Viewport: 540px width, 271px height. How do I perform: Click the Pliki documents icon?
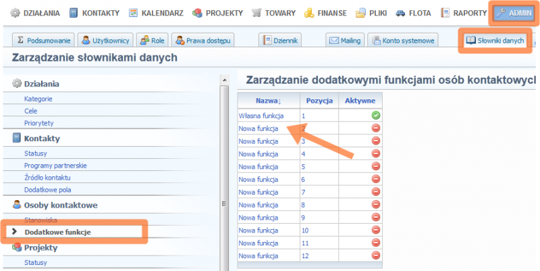[x=361, y=13]
